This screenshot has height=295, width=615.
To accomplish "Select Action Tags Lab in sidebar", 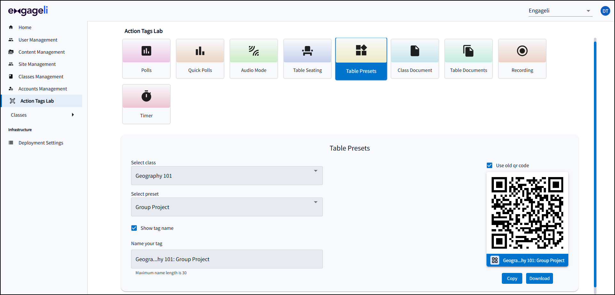I will [42, 101].
